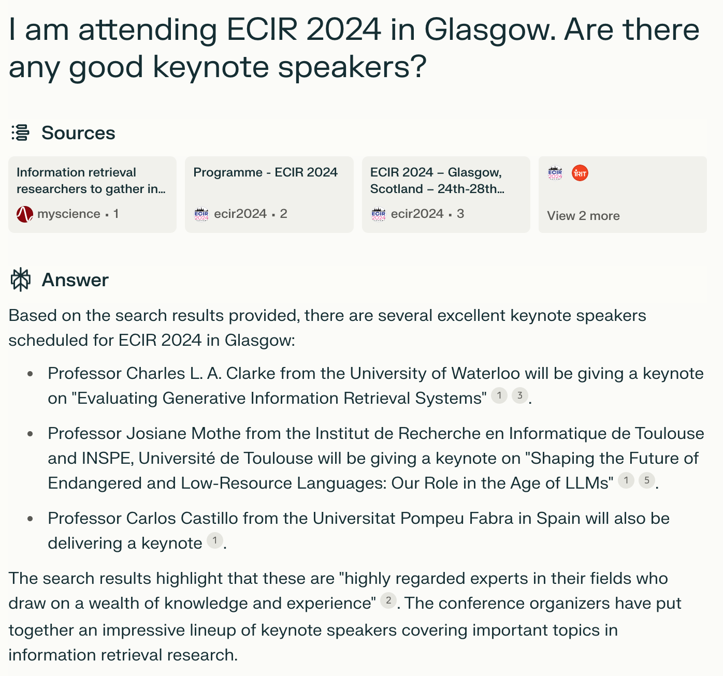Click the myscience favicon icon

coord(25,214)
